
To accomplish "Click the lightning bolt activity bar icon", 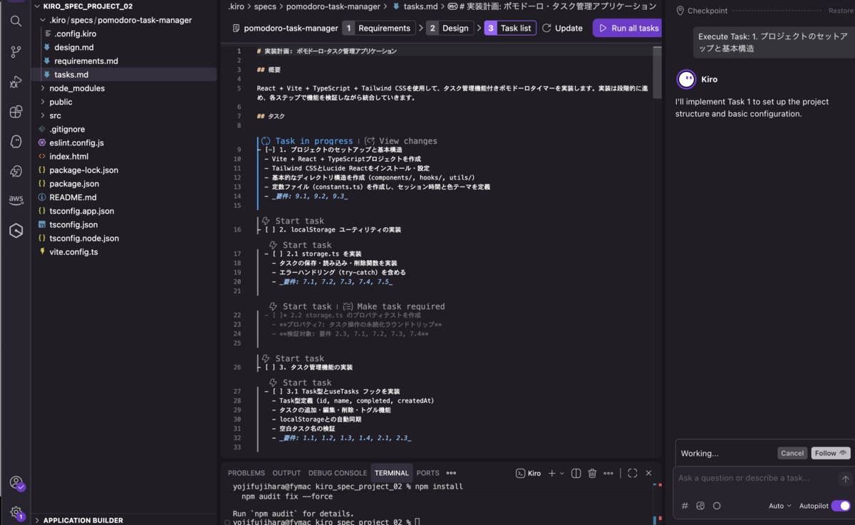I will [16, 172].
